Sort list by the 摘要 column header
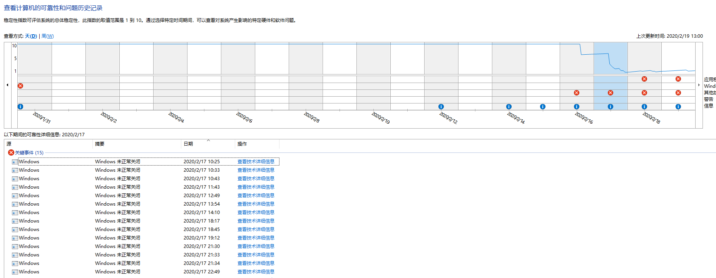 pyautogui.click(x=137, y=144)
